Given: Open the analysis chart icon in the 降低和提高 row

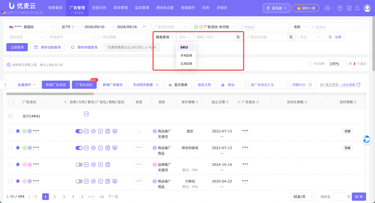Looking at the screenshot, I should point(86,148).
